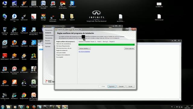Viewport: 193px width, 109px height.
Task: Select Listo para instalar step
Action: click(x=61, y=53)
